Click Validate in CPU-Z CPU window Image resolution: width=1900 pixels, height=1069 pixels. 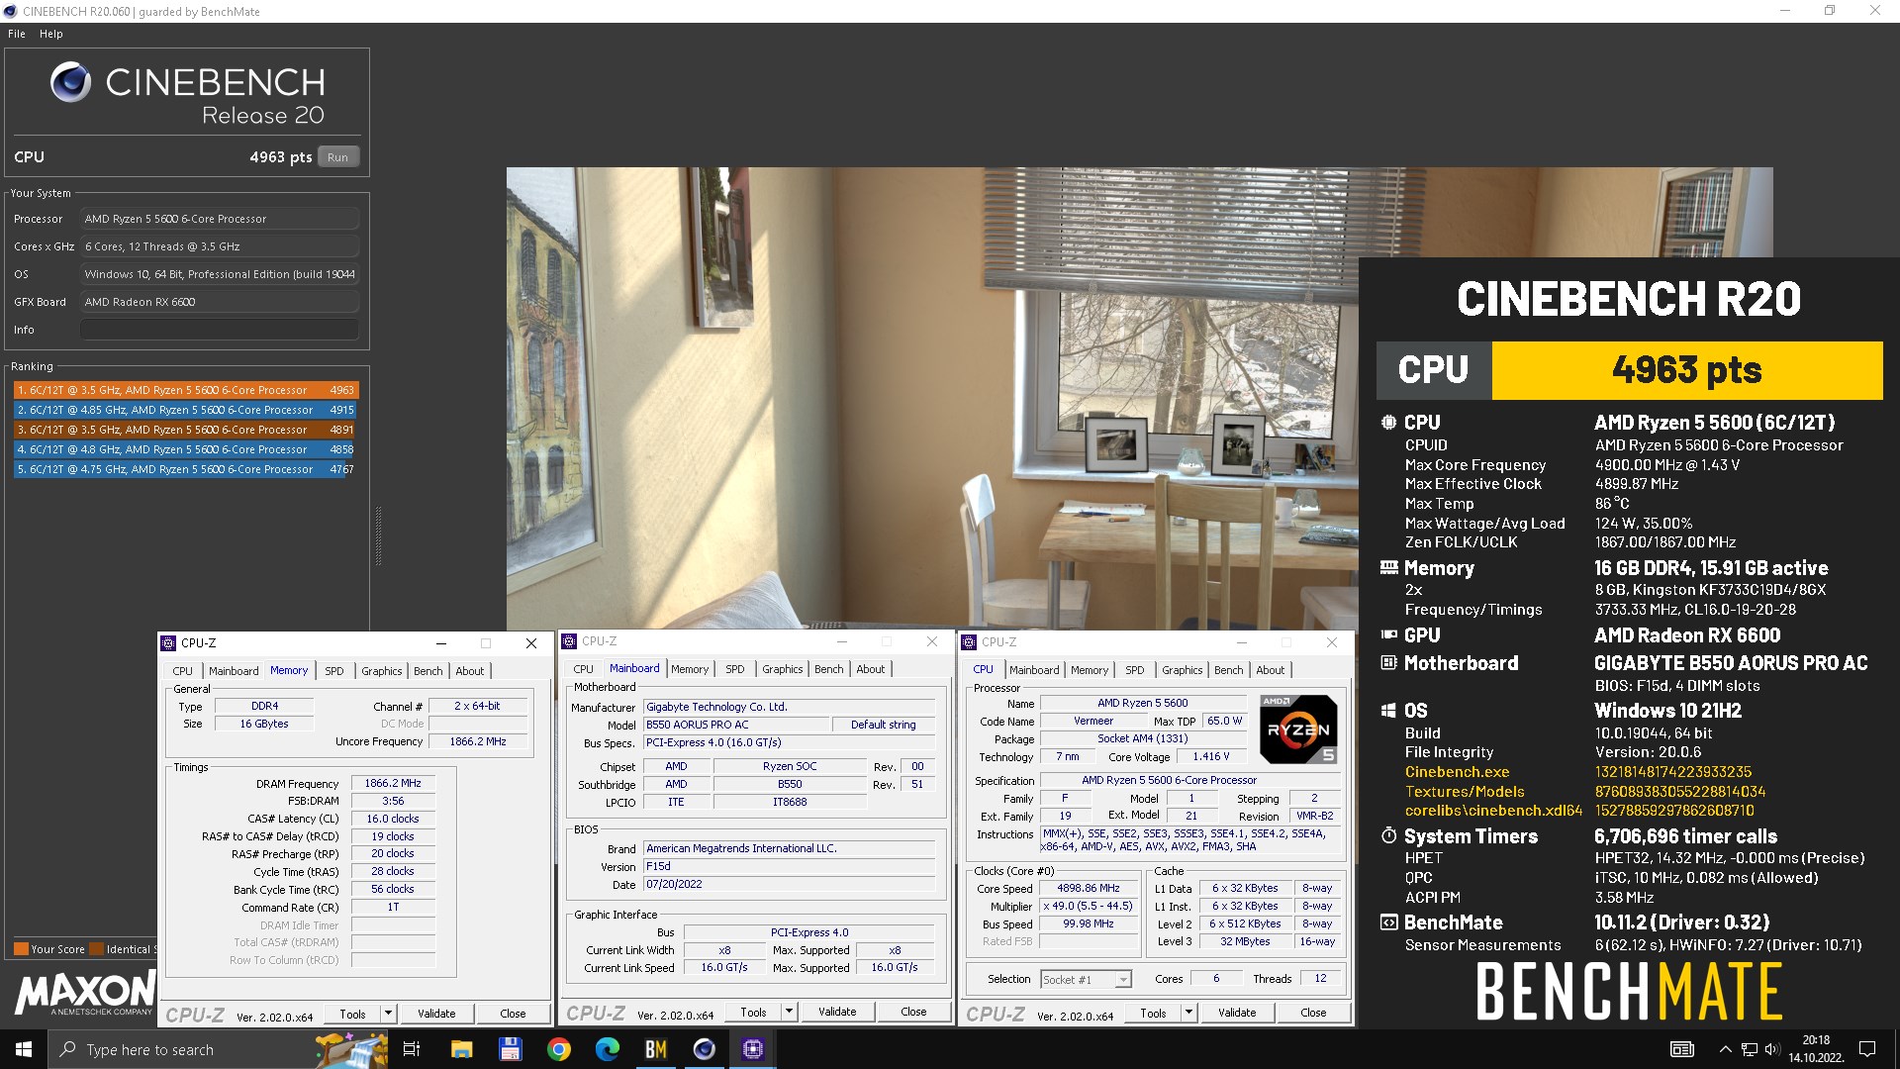click(1237, 1013)
